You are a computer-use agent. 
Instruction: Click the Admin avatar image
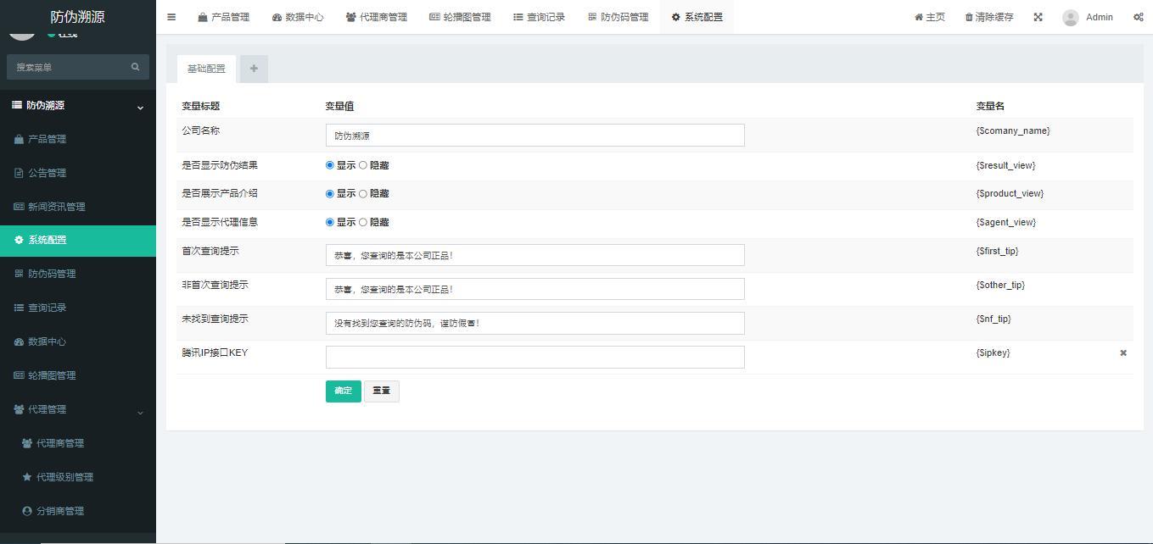click(1071, 17)
